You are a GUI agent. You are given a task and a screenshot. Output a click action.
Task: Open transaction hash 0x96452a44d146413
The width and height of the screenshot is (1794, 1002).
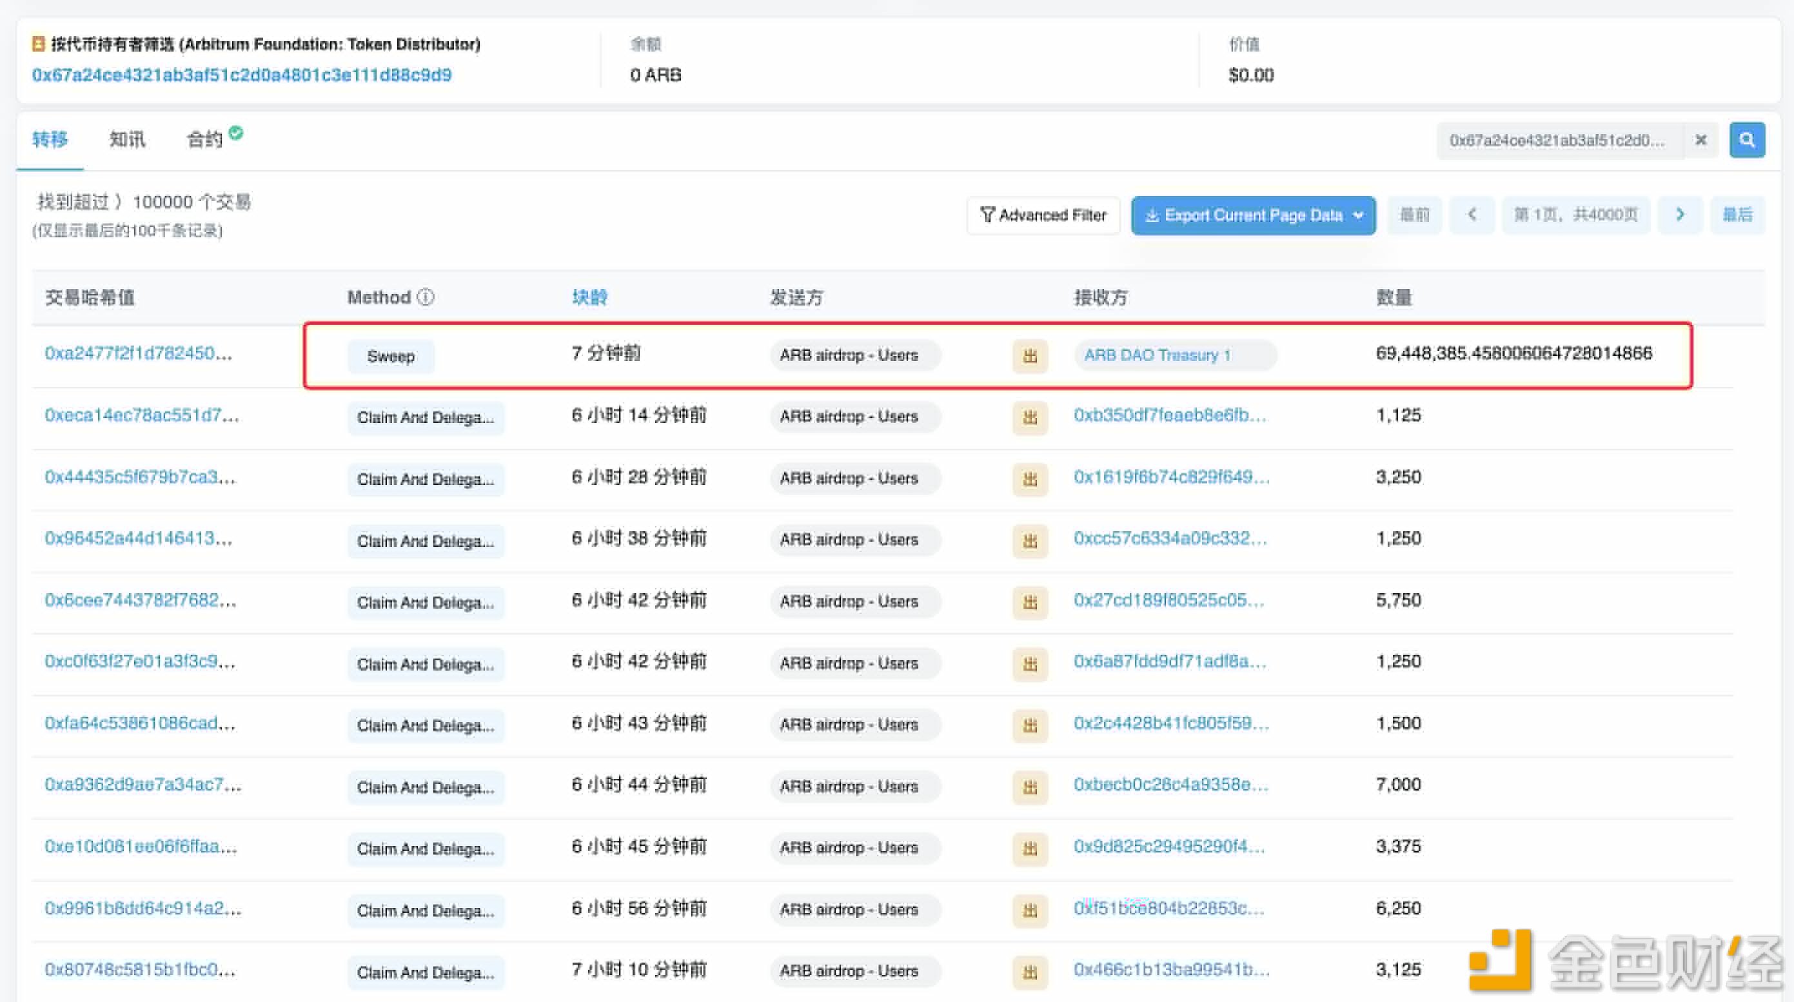click(x=138, y=538)
